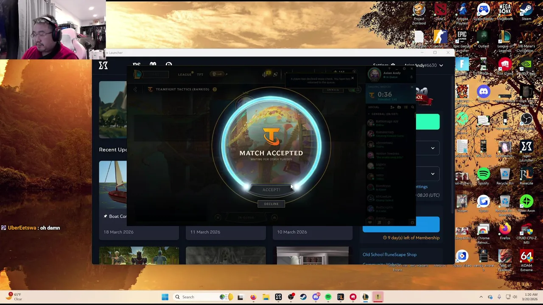Launch Epic Games Launcher from the desktop
Image resolution: width=543 pixels, height=305 pixels.
click(x=462, y=41)
